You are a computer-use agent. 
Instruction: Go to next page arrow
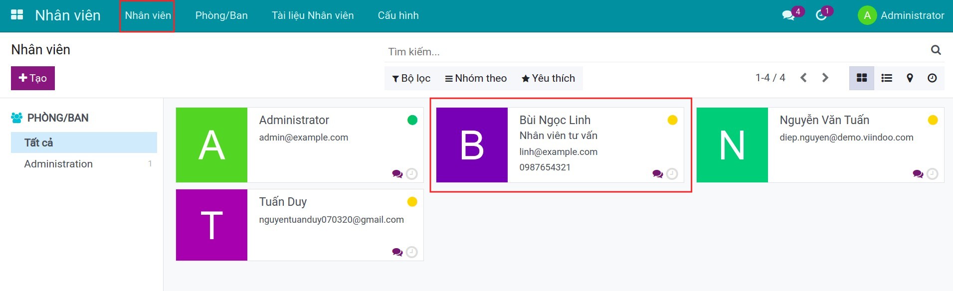point(825,78)
